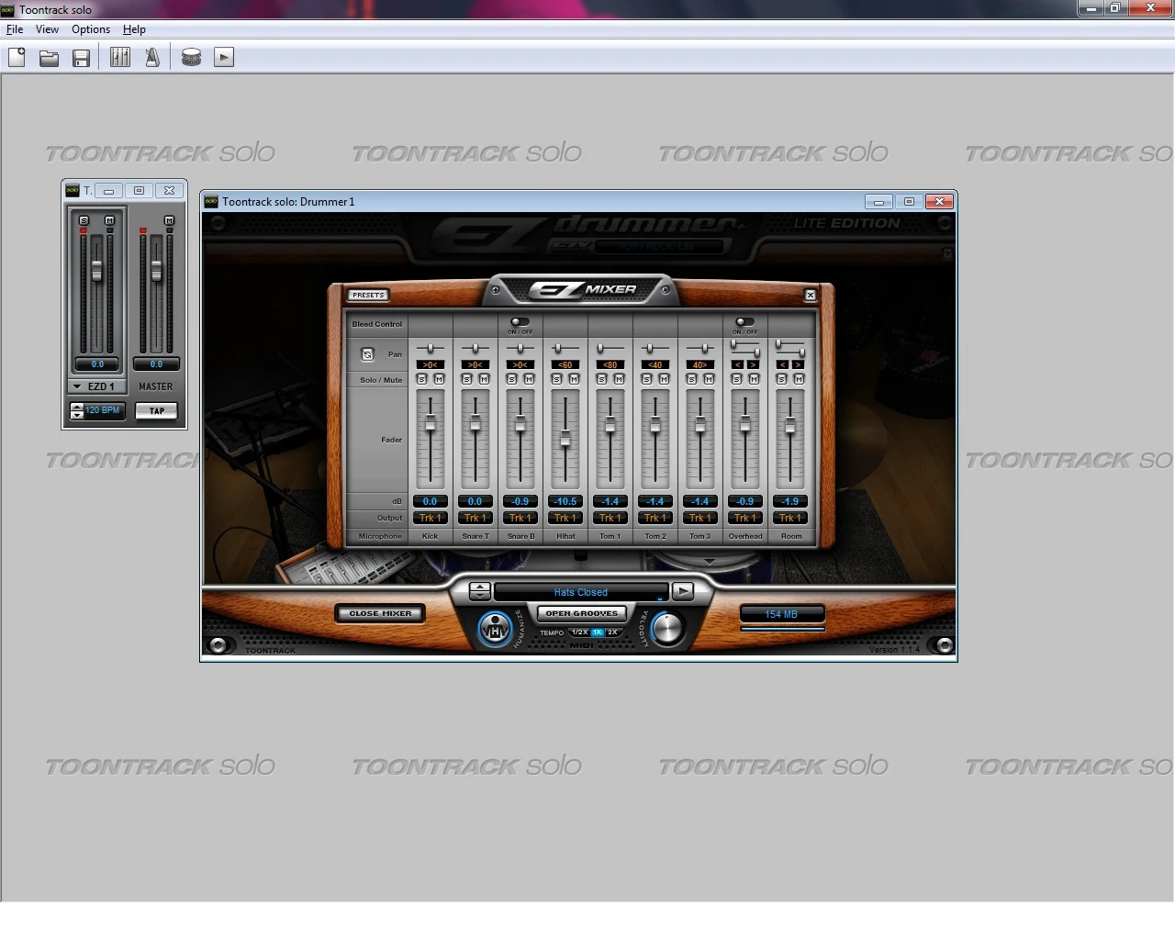The height and width of the screenshot is (940, 1175).
Task: Open the File menu
Action: coord(15,29)
